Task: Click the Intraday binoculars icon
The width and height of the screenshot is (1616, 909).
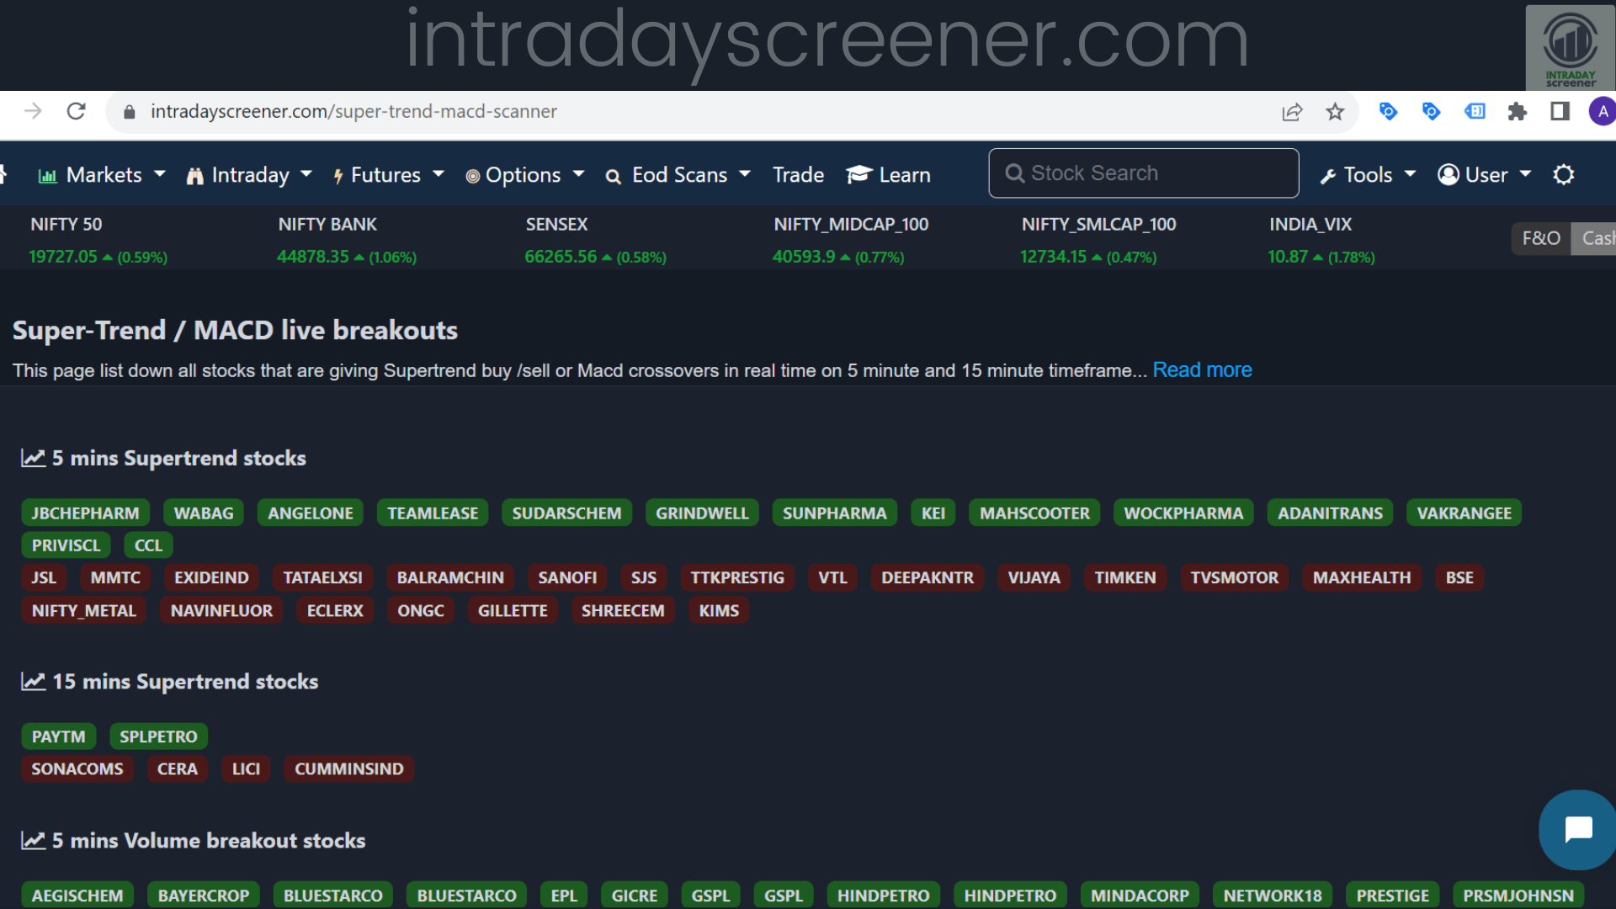Action: pyautogui.click(x=196, y=174)
